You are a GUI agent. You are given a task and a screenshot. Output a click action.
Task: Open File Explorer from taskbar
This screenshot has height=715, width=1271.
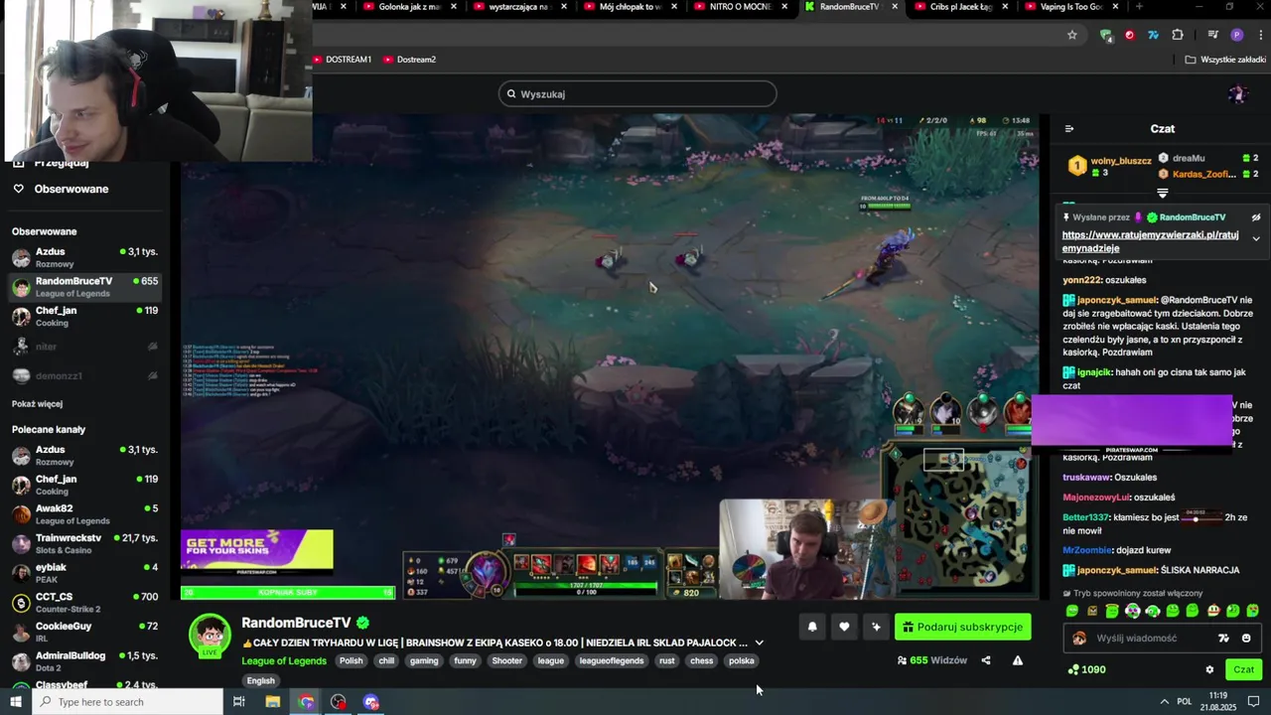click(273, 702)
